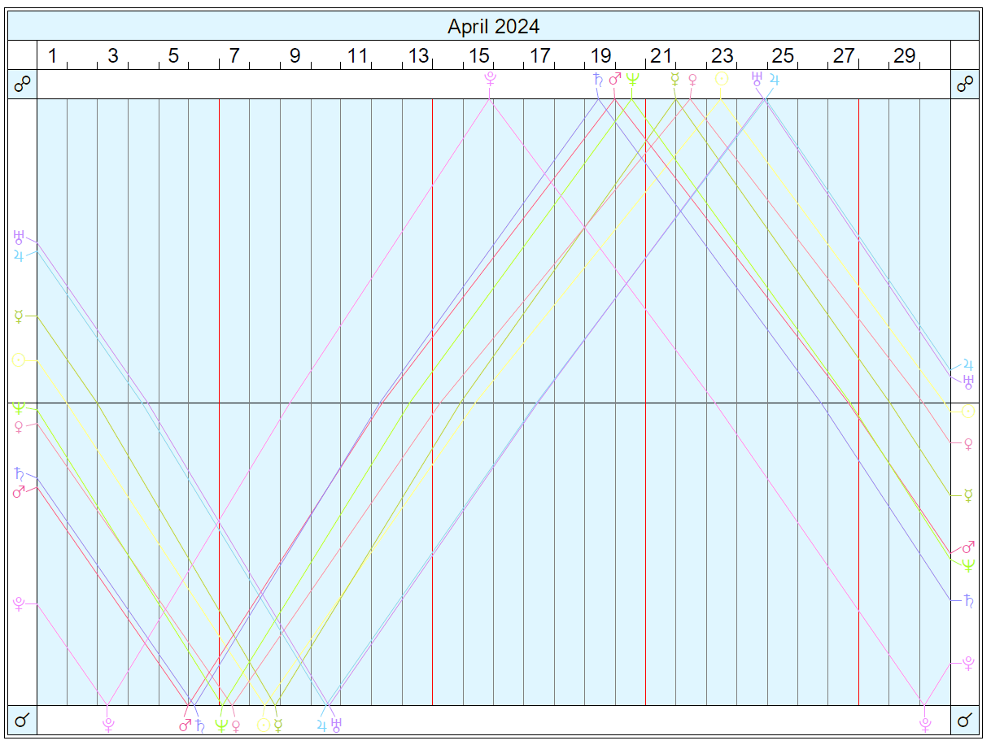
Task: Select the Saturn glyph in the top opposition row
Action: coord(599,80)
